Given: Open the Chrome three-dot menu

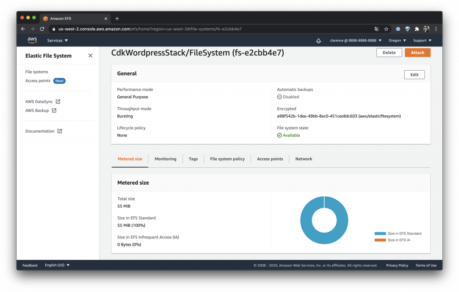Looking at the screenshot, I should point(436,29).
